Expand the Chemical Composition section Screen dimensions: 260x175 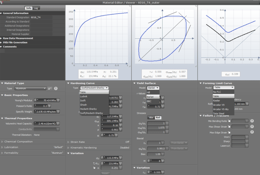2,141
